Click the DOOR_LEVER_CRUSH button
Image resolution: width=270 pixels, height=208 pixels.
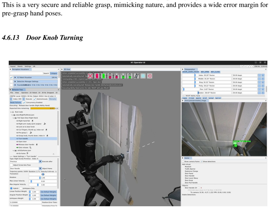[191, 72]
